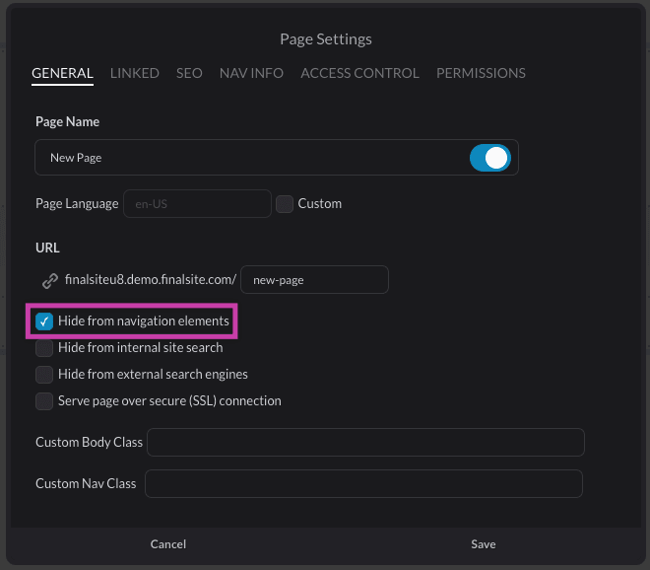Check Hide from internal site search
The height and width of the screenshot is (570, 650).
pos(44,348)
